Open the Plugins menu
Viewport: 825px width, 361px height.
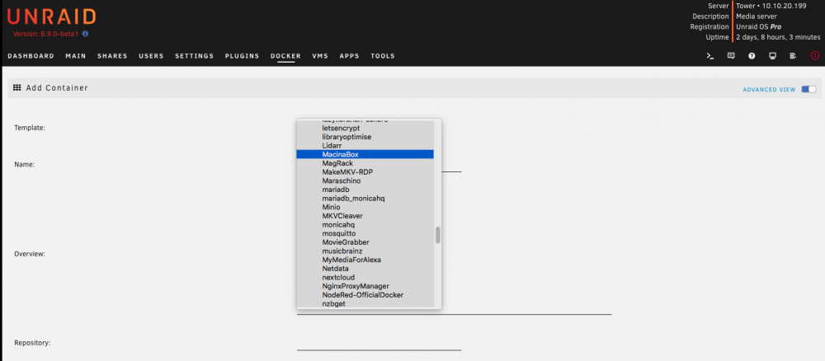pos(242,56)
